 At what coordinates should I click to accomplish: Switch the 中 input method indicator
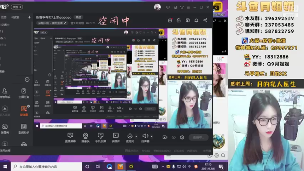(x=190, y=166)
